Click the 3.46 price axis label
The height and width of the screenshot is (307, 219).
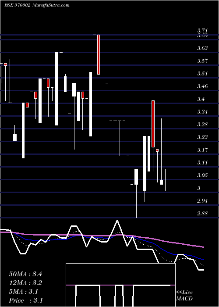[202, 86]
